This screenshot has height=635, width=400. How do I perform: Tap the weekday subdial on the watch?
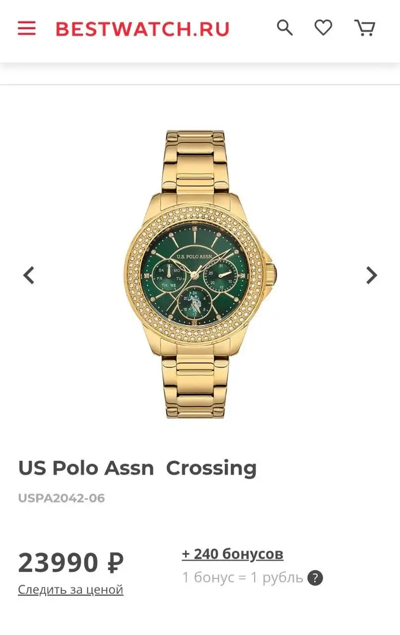[x=169, y=277]
